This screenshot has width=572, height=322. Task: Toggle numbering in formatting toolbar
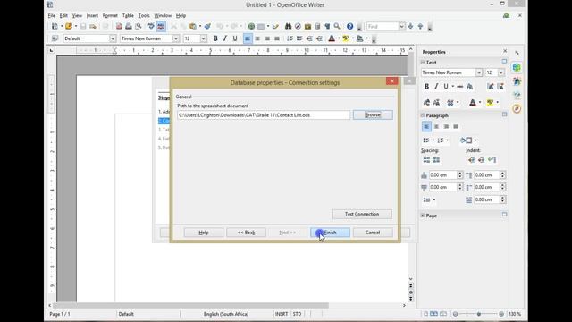(x=290, y=38)
